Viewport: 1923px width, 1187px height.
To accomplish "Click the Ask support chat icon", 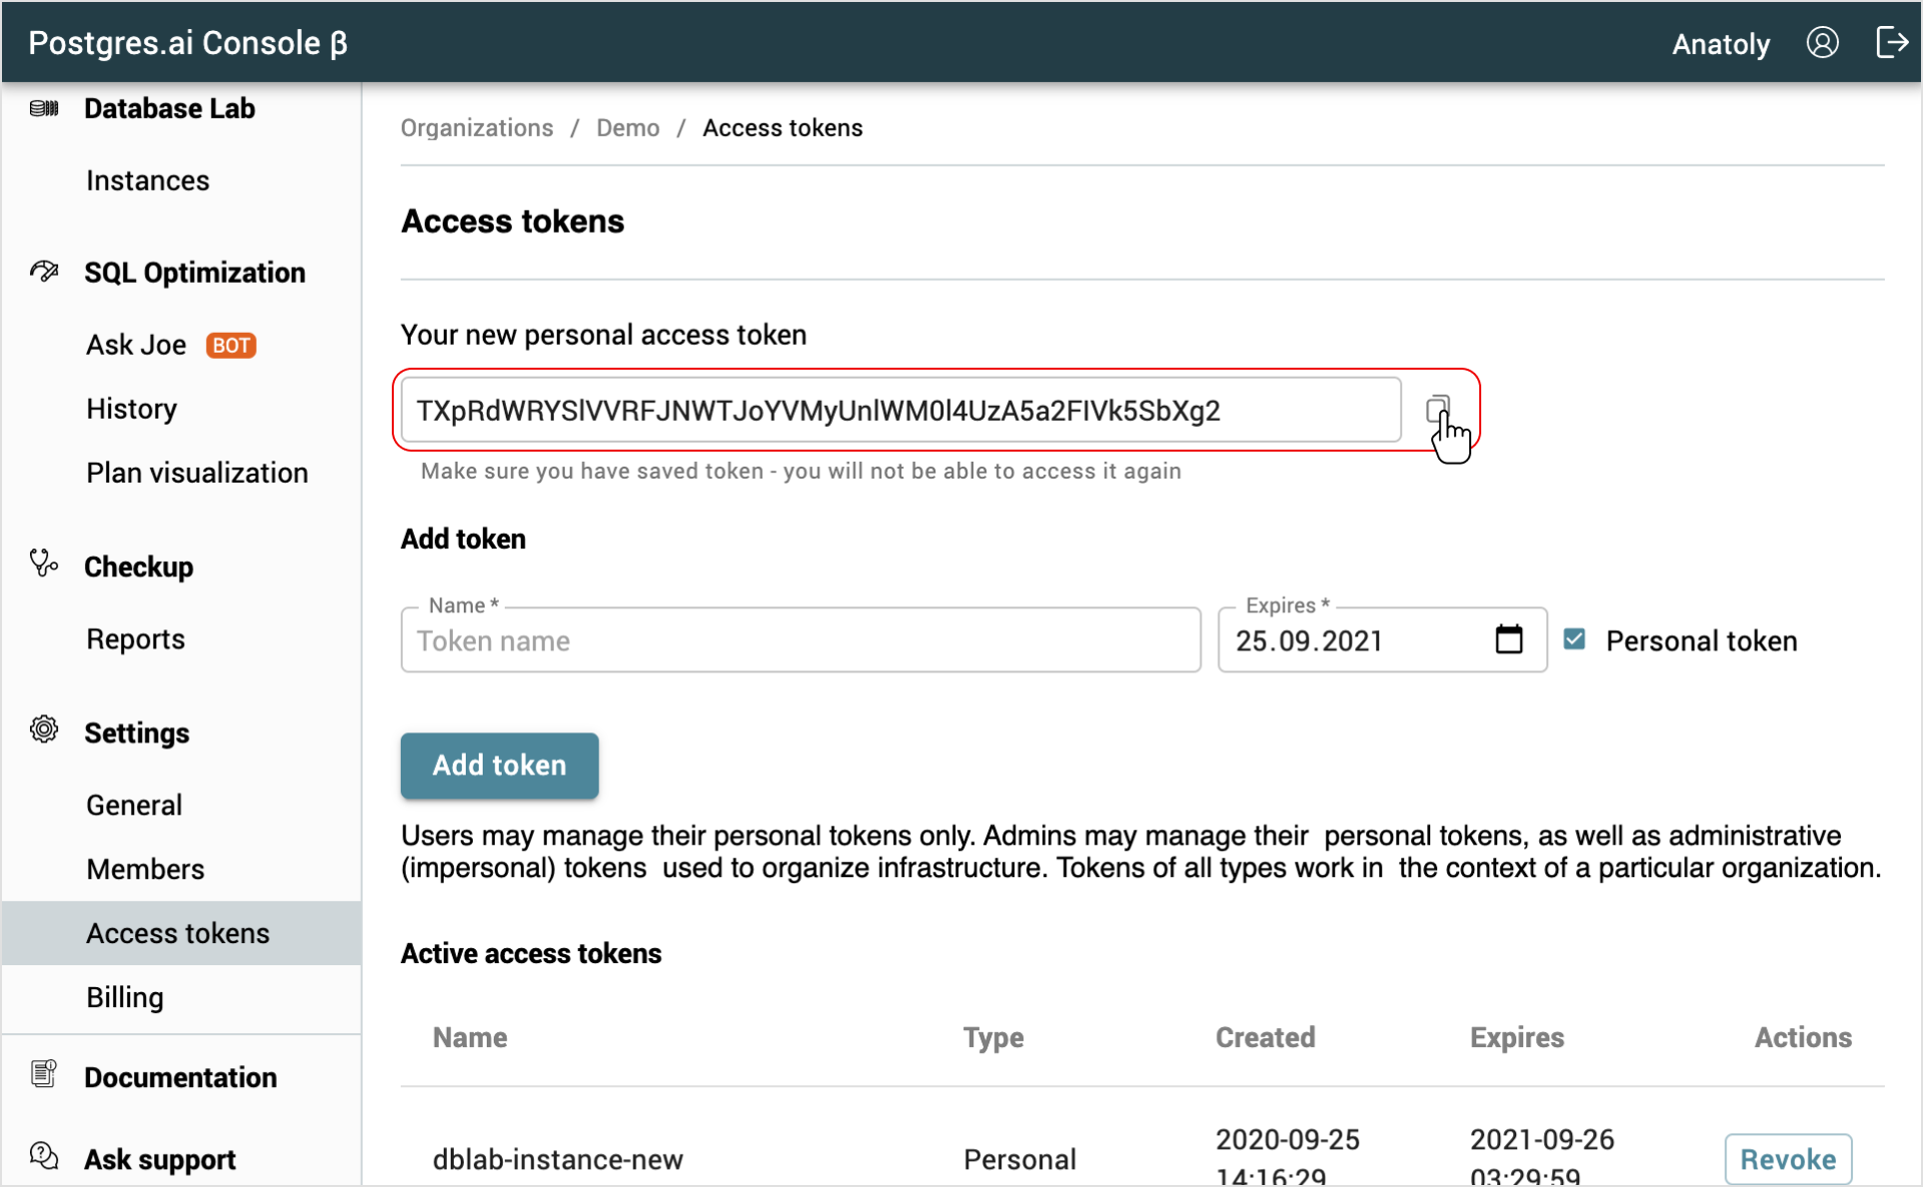I will point(44,1156).
